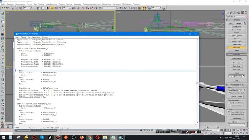Click the configure button sets icon

(245, 23)
